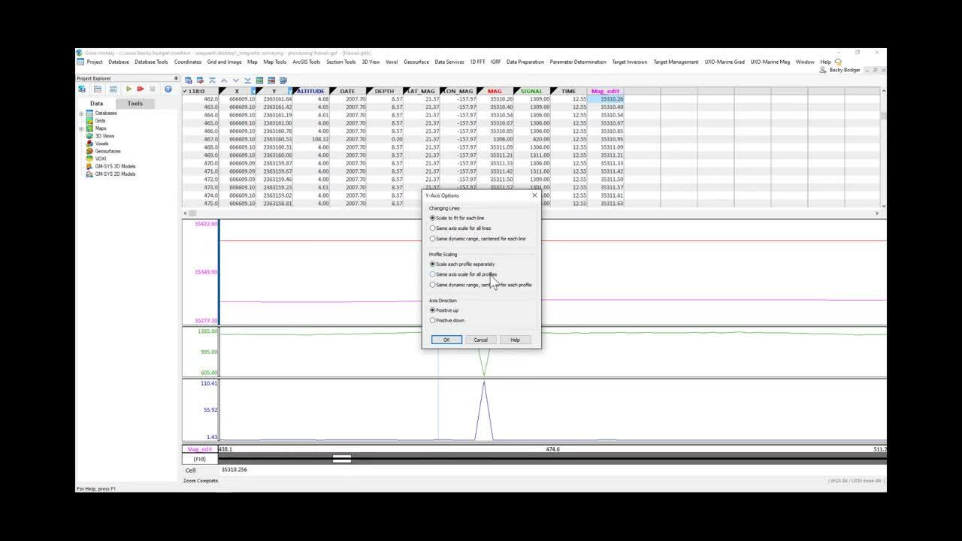Open the L18:0 line selector cell

[200, 91]
